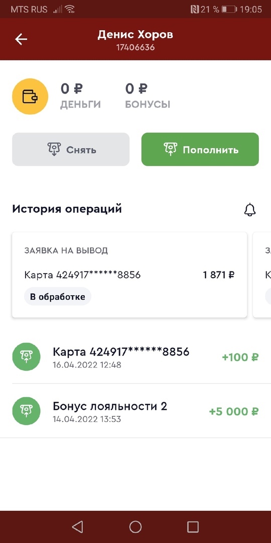The width and height of the screenshot is (271, 543).
Task: Tap the Android recent apps square
Action: click(x=193, y=527)
